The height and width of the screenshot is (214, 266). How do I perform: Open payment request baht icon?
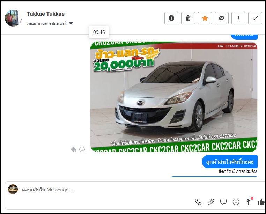tap(248, 202)
